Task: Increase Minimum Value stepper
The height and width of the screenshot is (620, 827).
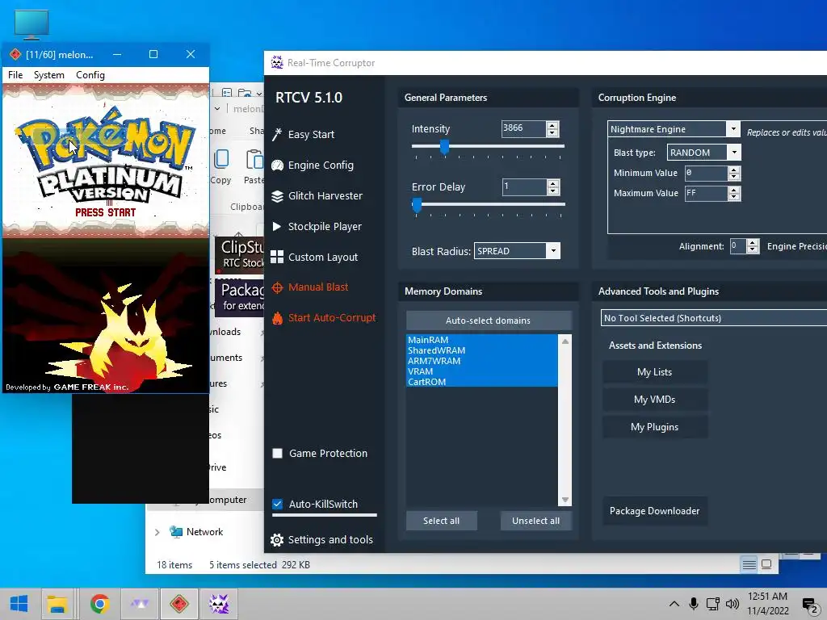Action: point(733,170)
